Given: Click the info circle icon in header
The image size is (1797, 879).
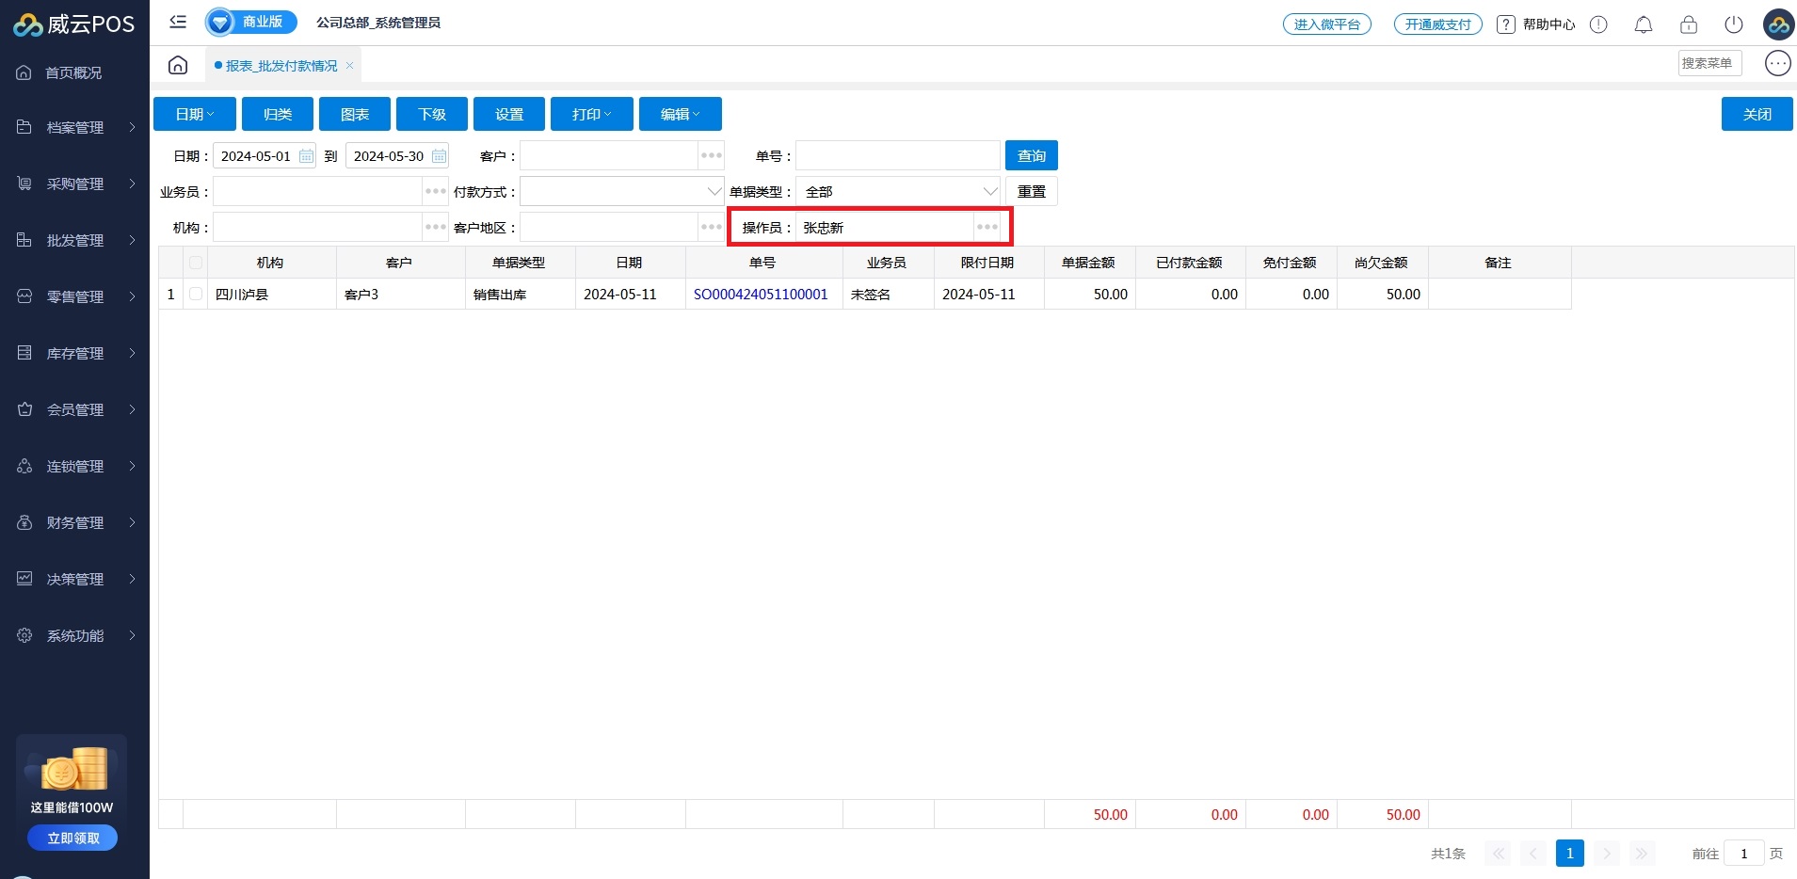Looking at the screenshot, I should 1598,24.
